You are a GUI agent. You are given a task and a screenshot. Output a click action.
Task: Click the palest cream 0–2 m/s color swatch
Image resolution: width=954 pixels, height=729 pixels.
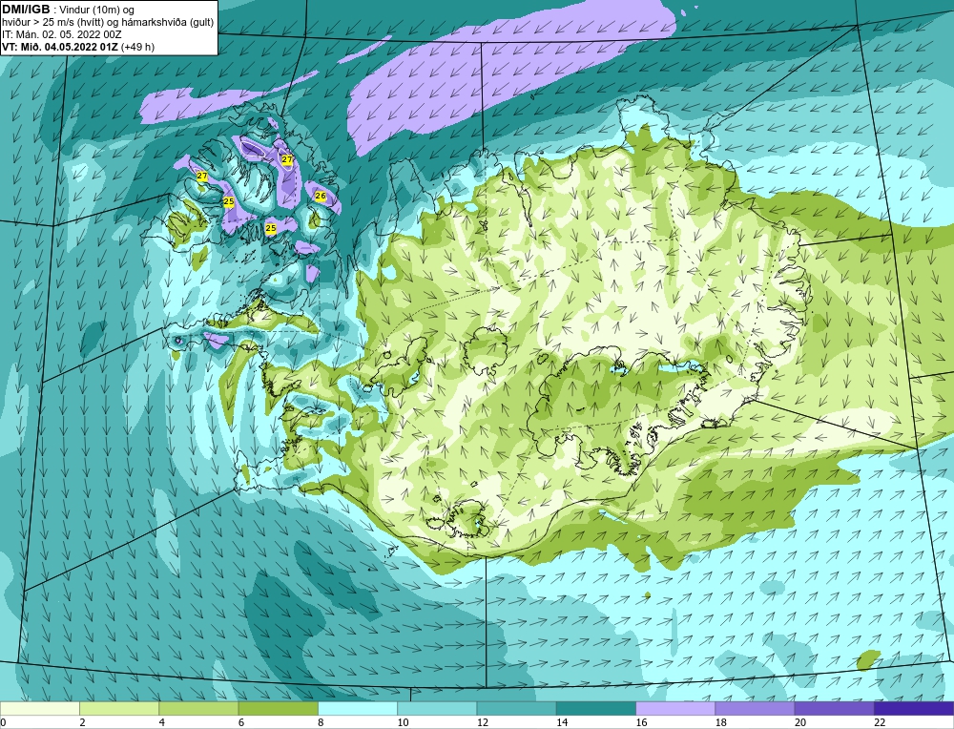[x=39, y=708]
